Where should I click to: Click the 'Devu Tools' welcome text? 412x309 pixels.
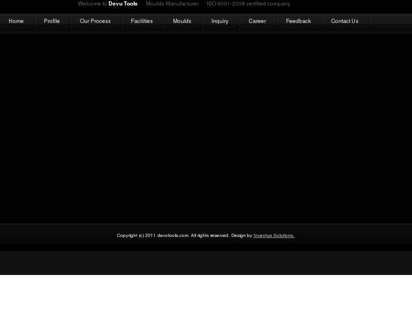coord(123,3)
